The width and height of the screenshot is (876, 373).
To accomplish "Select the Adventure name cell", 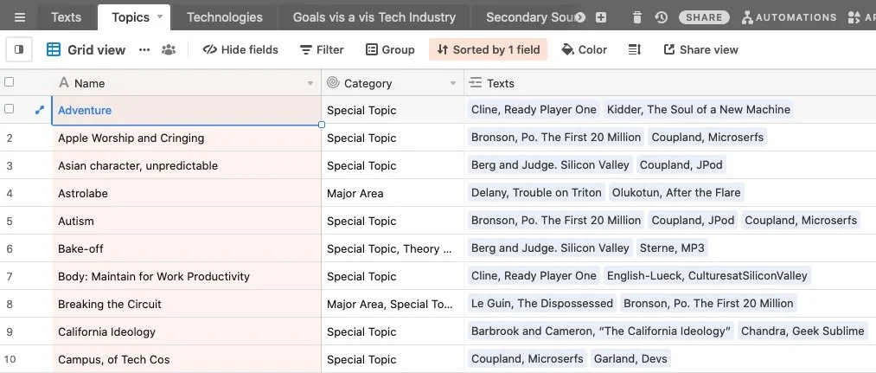I will coord(186,110).
